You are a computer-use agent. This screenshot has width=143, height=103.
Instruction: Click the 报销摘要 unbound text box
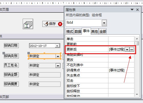45,84
